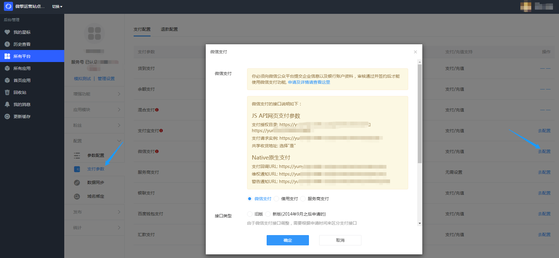Click the WeEngine logo icon
Screen dimensions: 559x258
coord(8,6)
